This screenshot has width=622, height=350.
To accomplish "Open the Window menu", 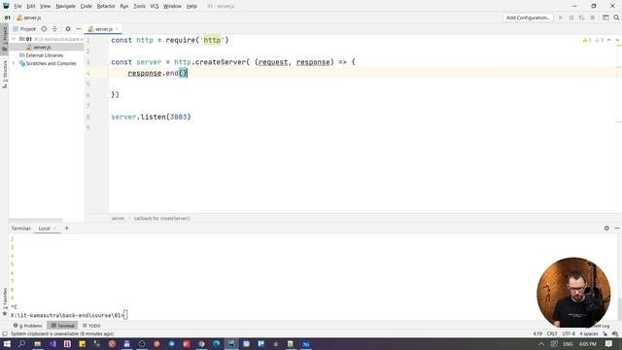I will tap(172, 7).
